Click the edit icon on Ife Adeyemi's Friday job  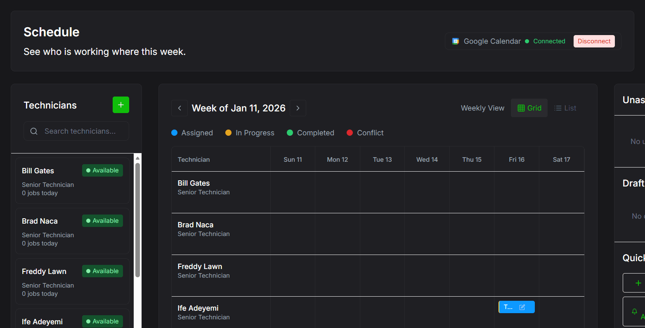click(x=522, y=307)
